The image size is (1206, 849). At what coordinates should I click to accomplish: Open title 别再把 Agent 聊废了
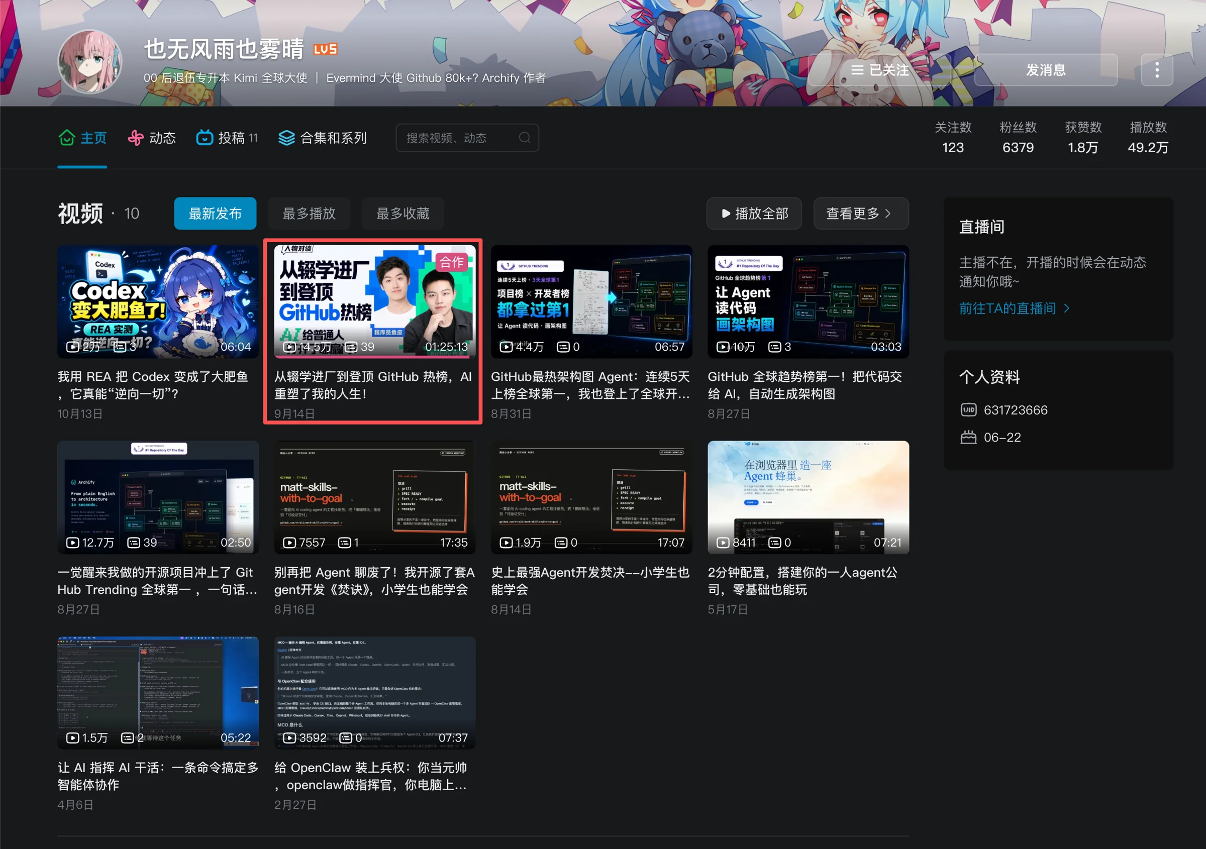pos(374,581)
